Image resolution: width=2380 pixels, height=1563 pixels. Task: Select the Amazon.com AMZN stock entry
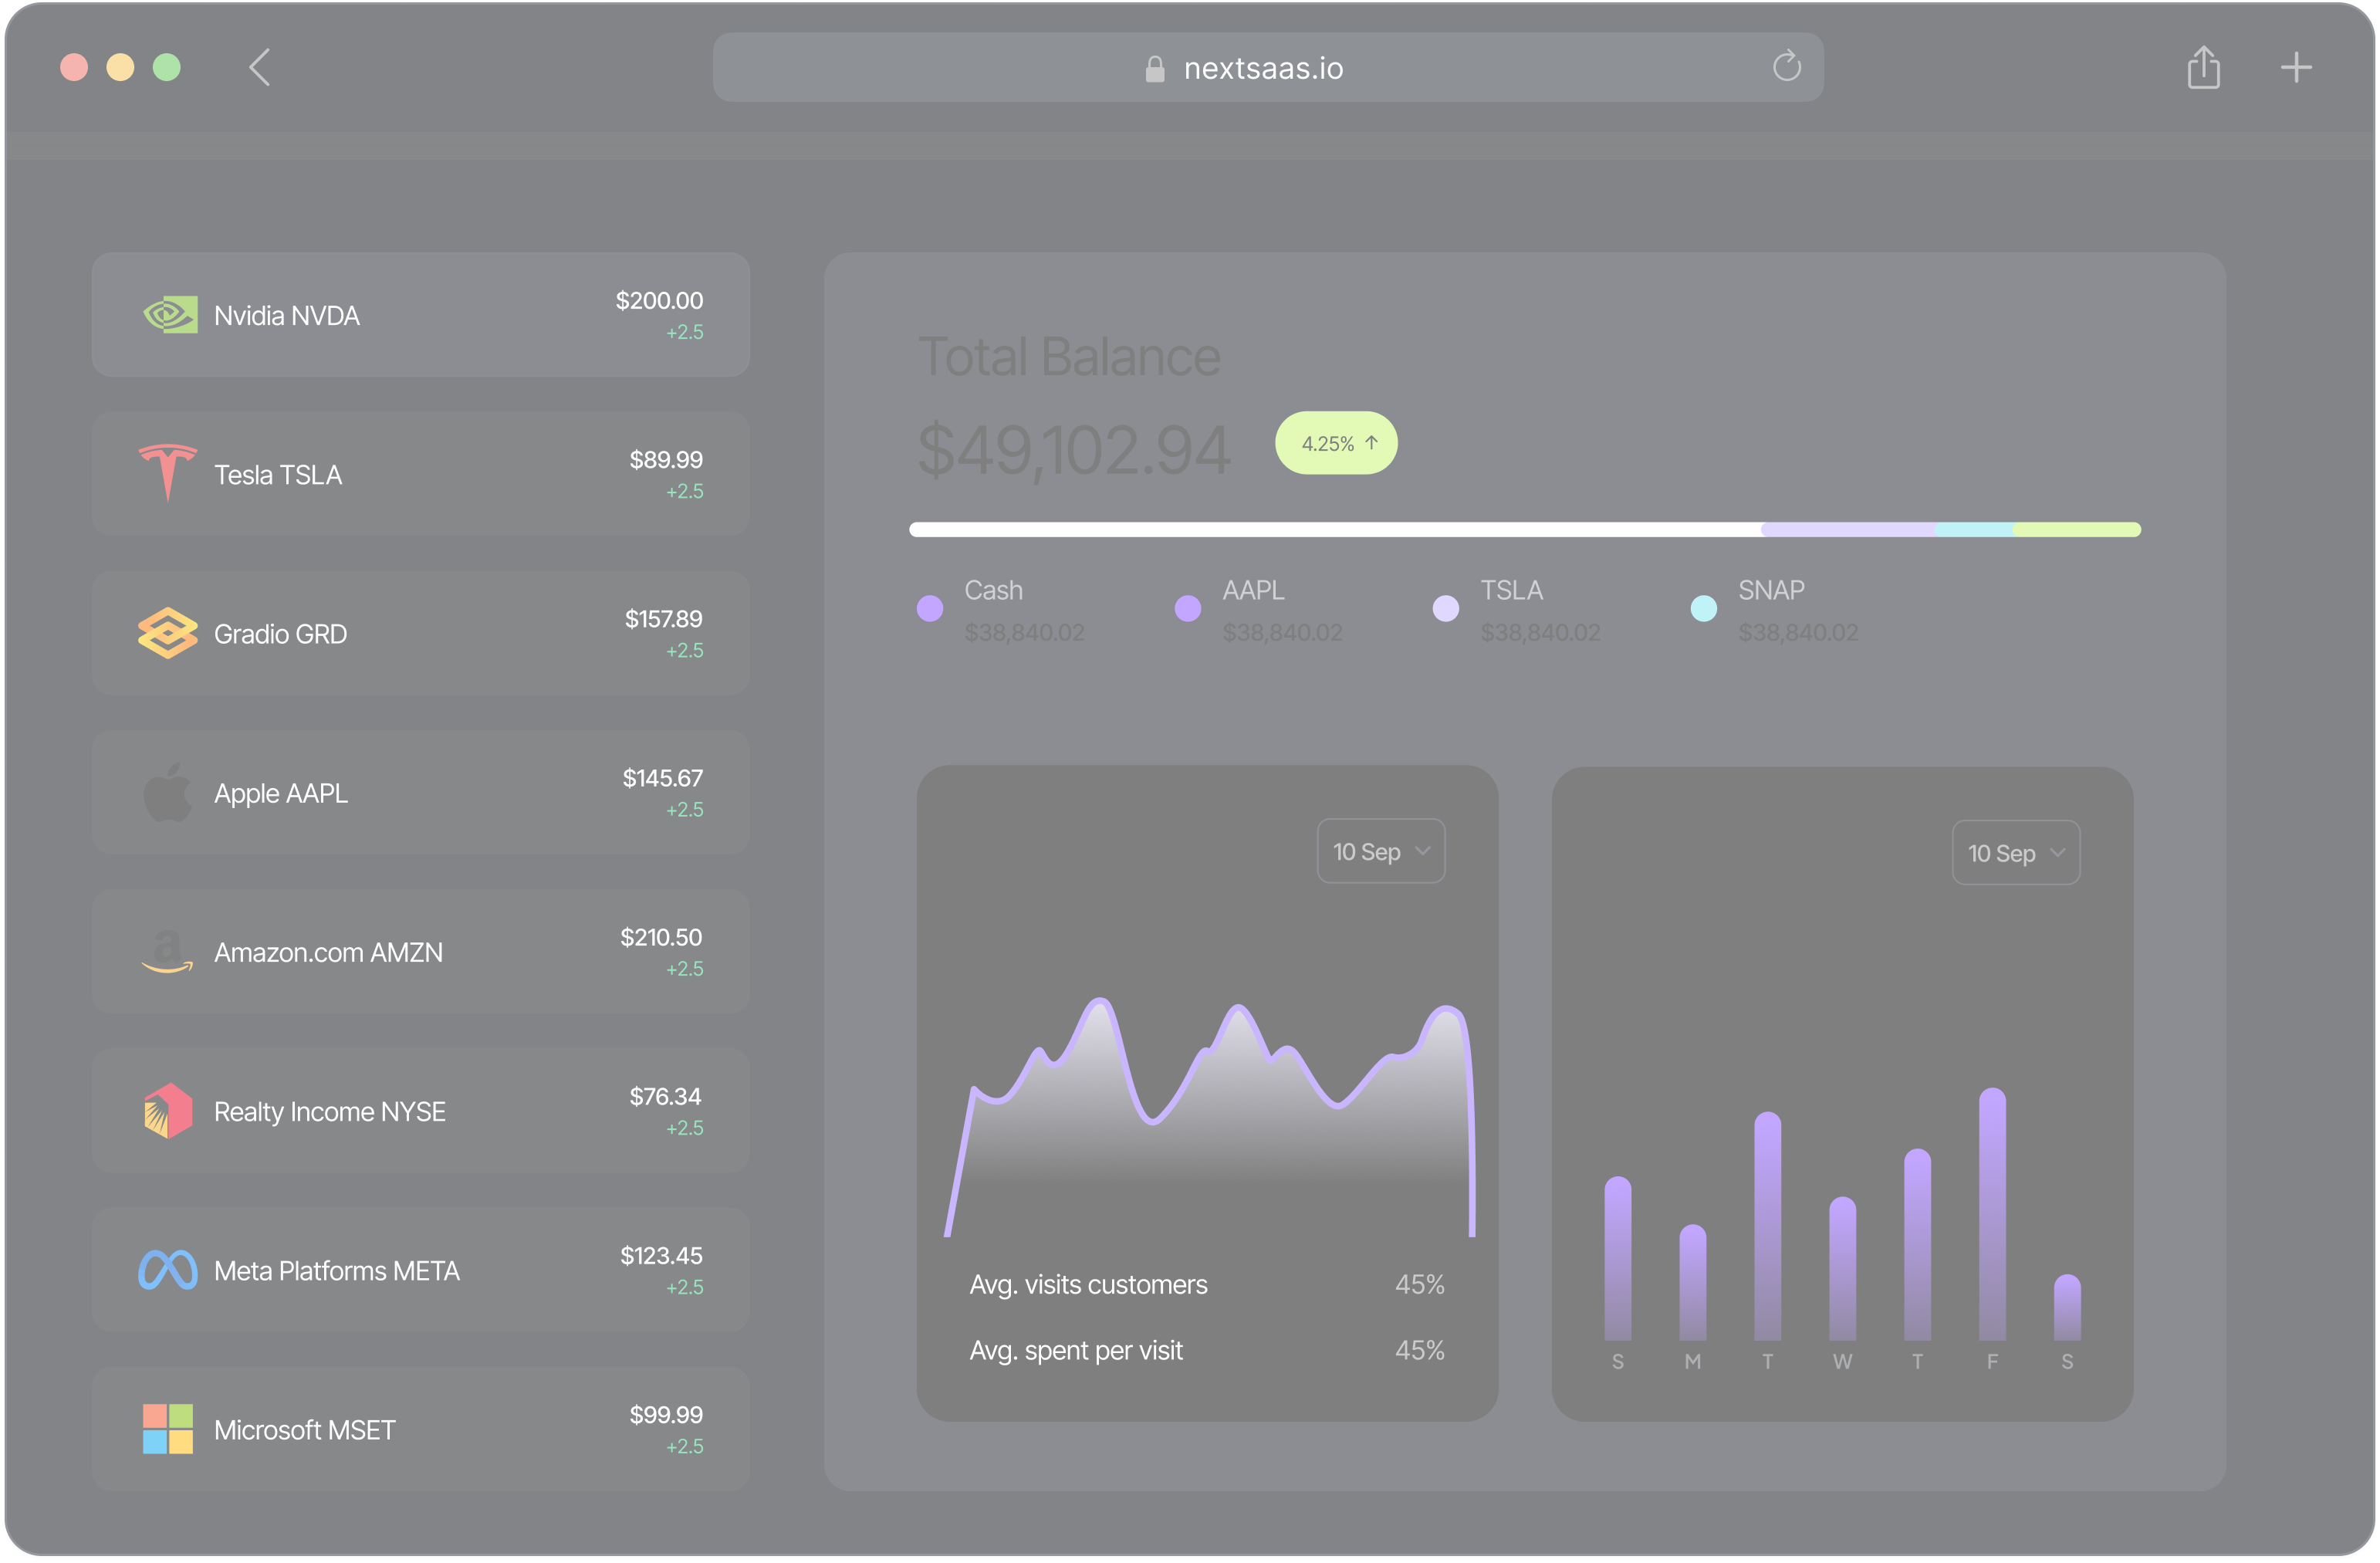(x=420, y=951)
